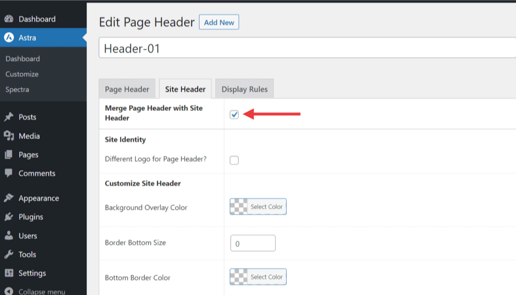Open the Display Rules tab
The image size is (516, 295).
tap(245, 88)
